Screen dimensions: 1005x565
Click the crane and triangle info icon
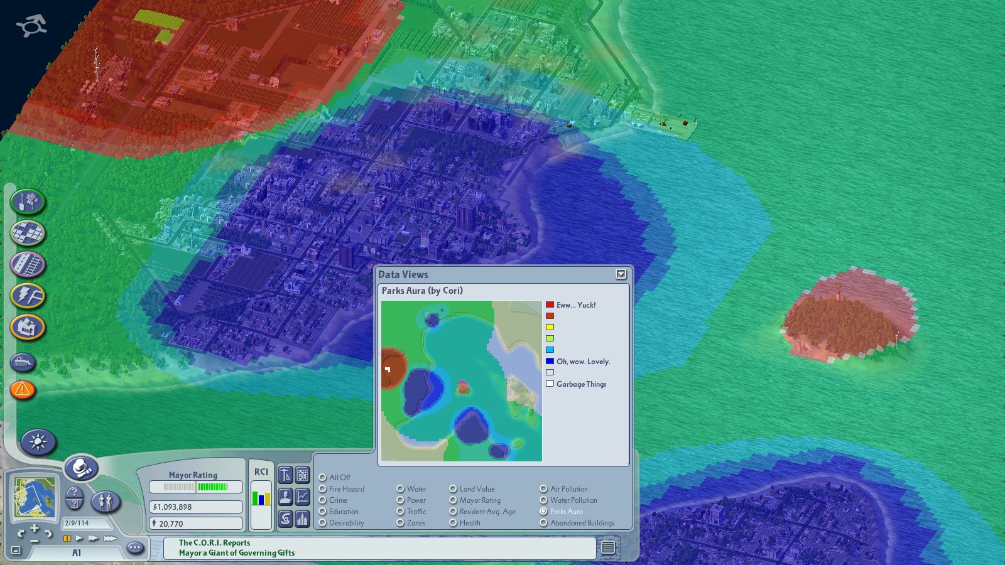285,475
